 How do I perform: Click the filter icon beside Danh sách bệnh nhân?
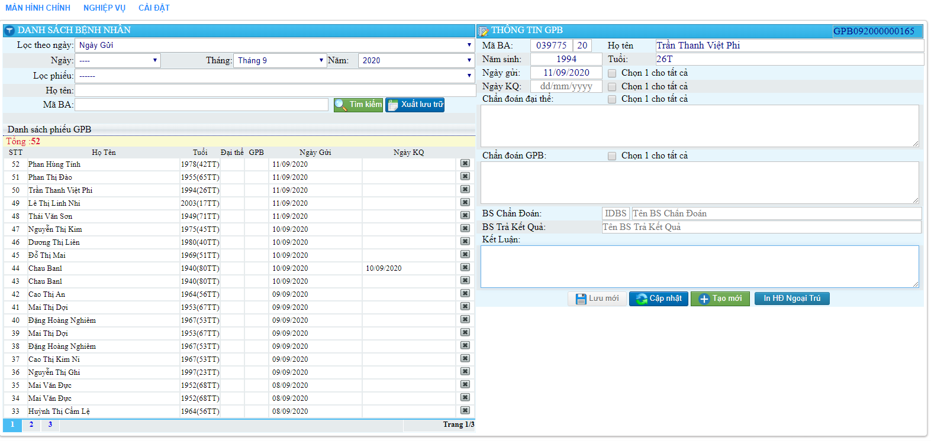click(x=9, y=31)
